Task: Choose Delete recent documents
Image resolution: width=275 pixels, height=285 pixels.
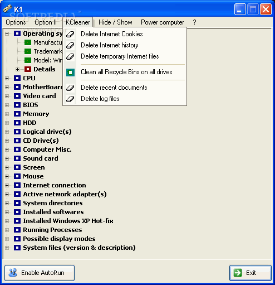Action: click(125, 88)
